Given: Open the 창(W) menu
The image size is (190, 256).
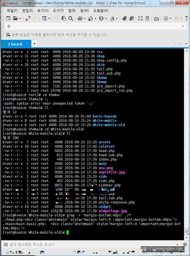Looking at the screenshot, I should [84, 11].
